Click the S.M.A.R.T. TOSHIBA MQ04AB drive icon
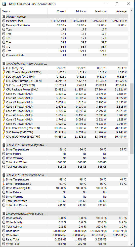 coord(4,145)
